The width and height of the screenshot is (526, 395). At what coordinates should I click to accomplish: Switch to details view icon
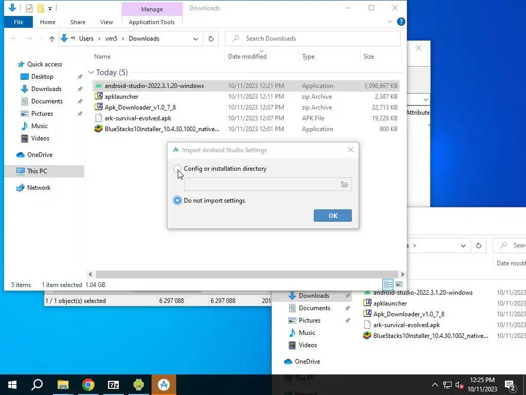point(388,284)
